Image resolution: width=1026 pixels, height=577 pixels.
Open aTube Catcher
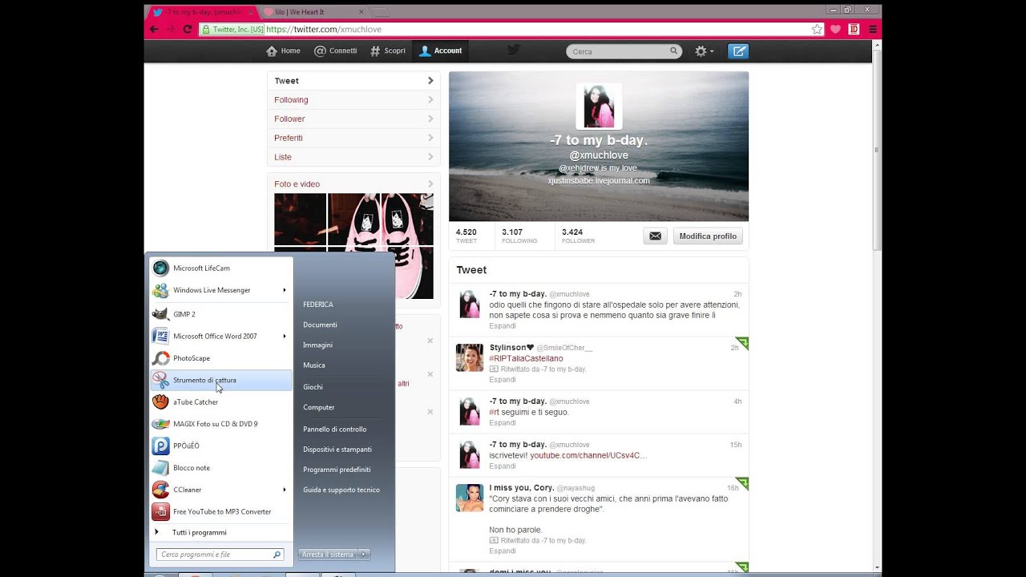coord(221,401)
